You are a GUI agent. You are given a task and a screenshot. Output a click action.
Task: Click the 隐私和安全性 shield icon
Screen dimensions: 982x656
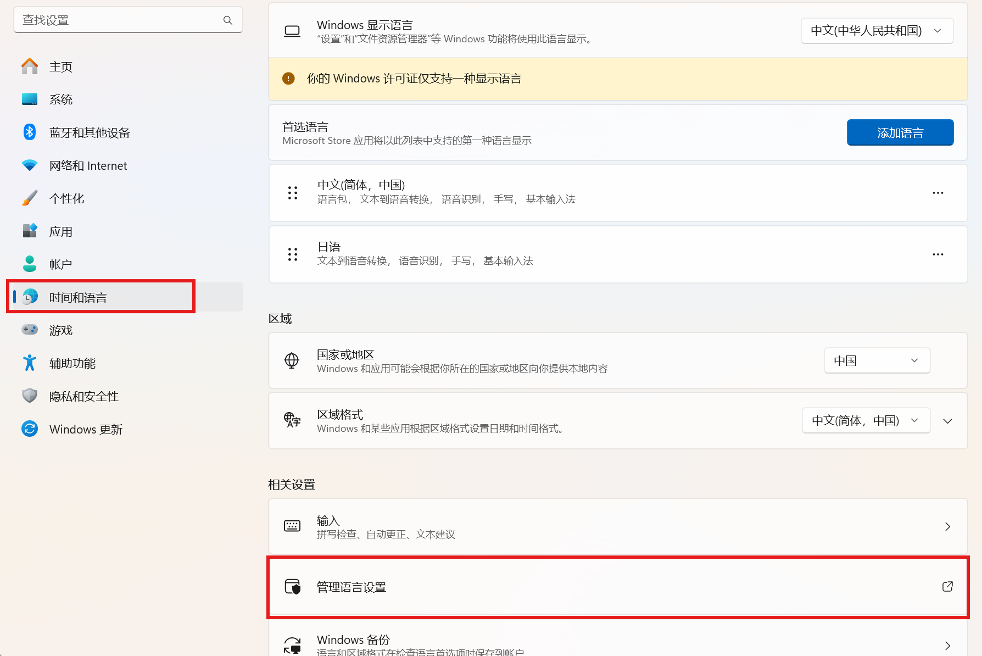30,396
